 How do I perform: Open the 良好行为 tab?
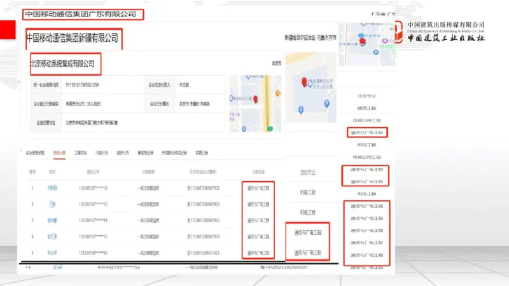click(x=123, y=153)
